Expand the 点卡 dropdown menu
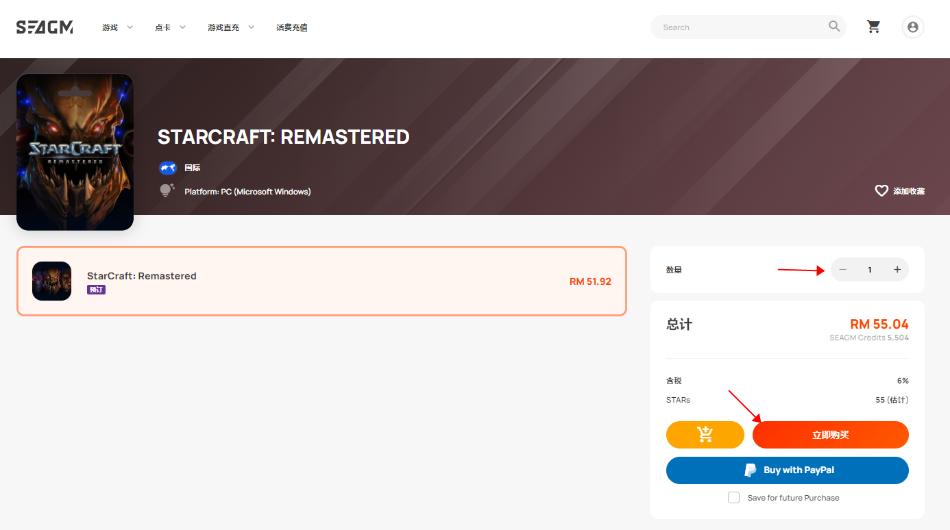The image size is (950, 530). [171, 27]
